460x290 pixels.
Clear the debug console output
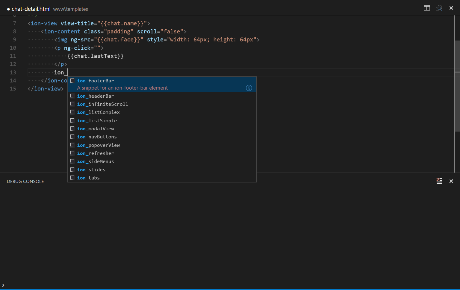point(439,181)
